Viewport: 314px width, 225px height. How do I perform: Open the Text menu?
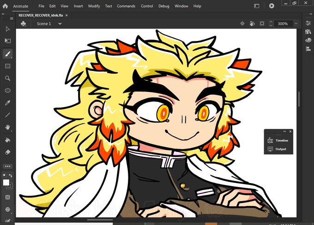pos(109,6)
